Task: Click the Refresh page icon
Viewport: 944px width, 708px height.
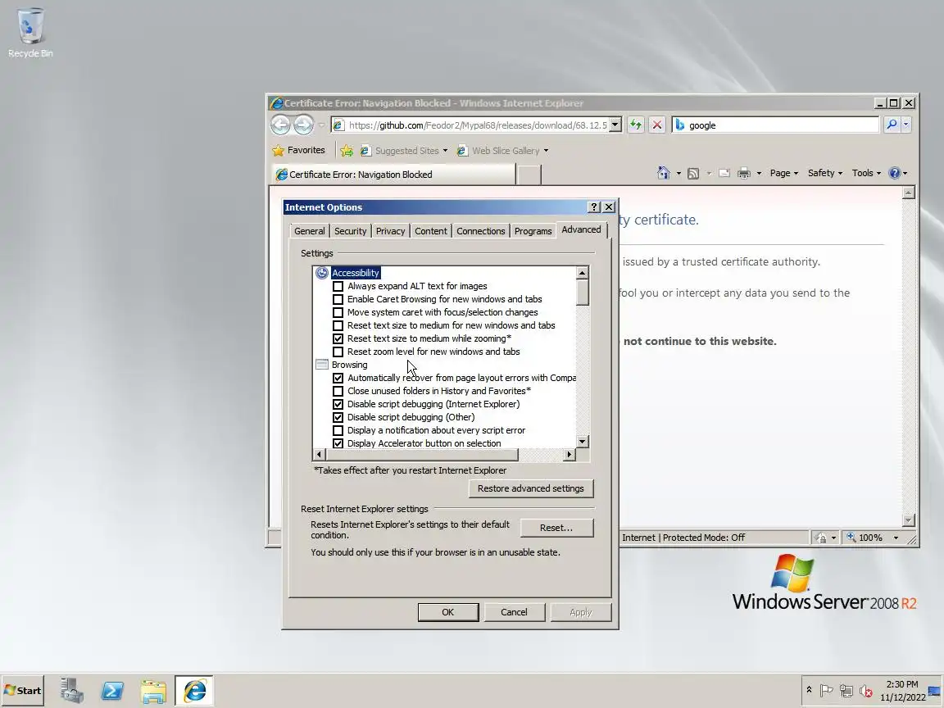Action: click(636, 125)
